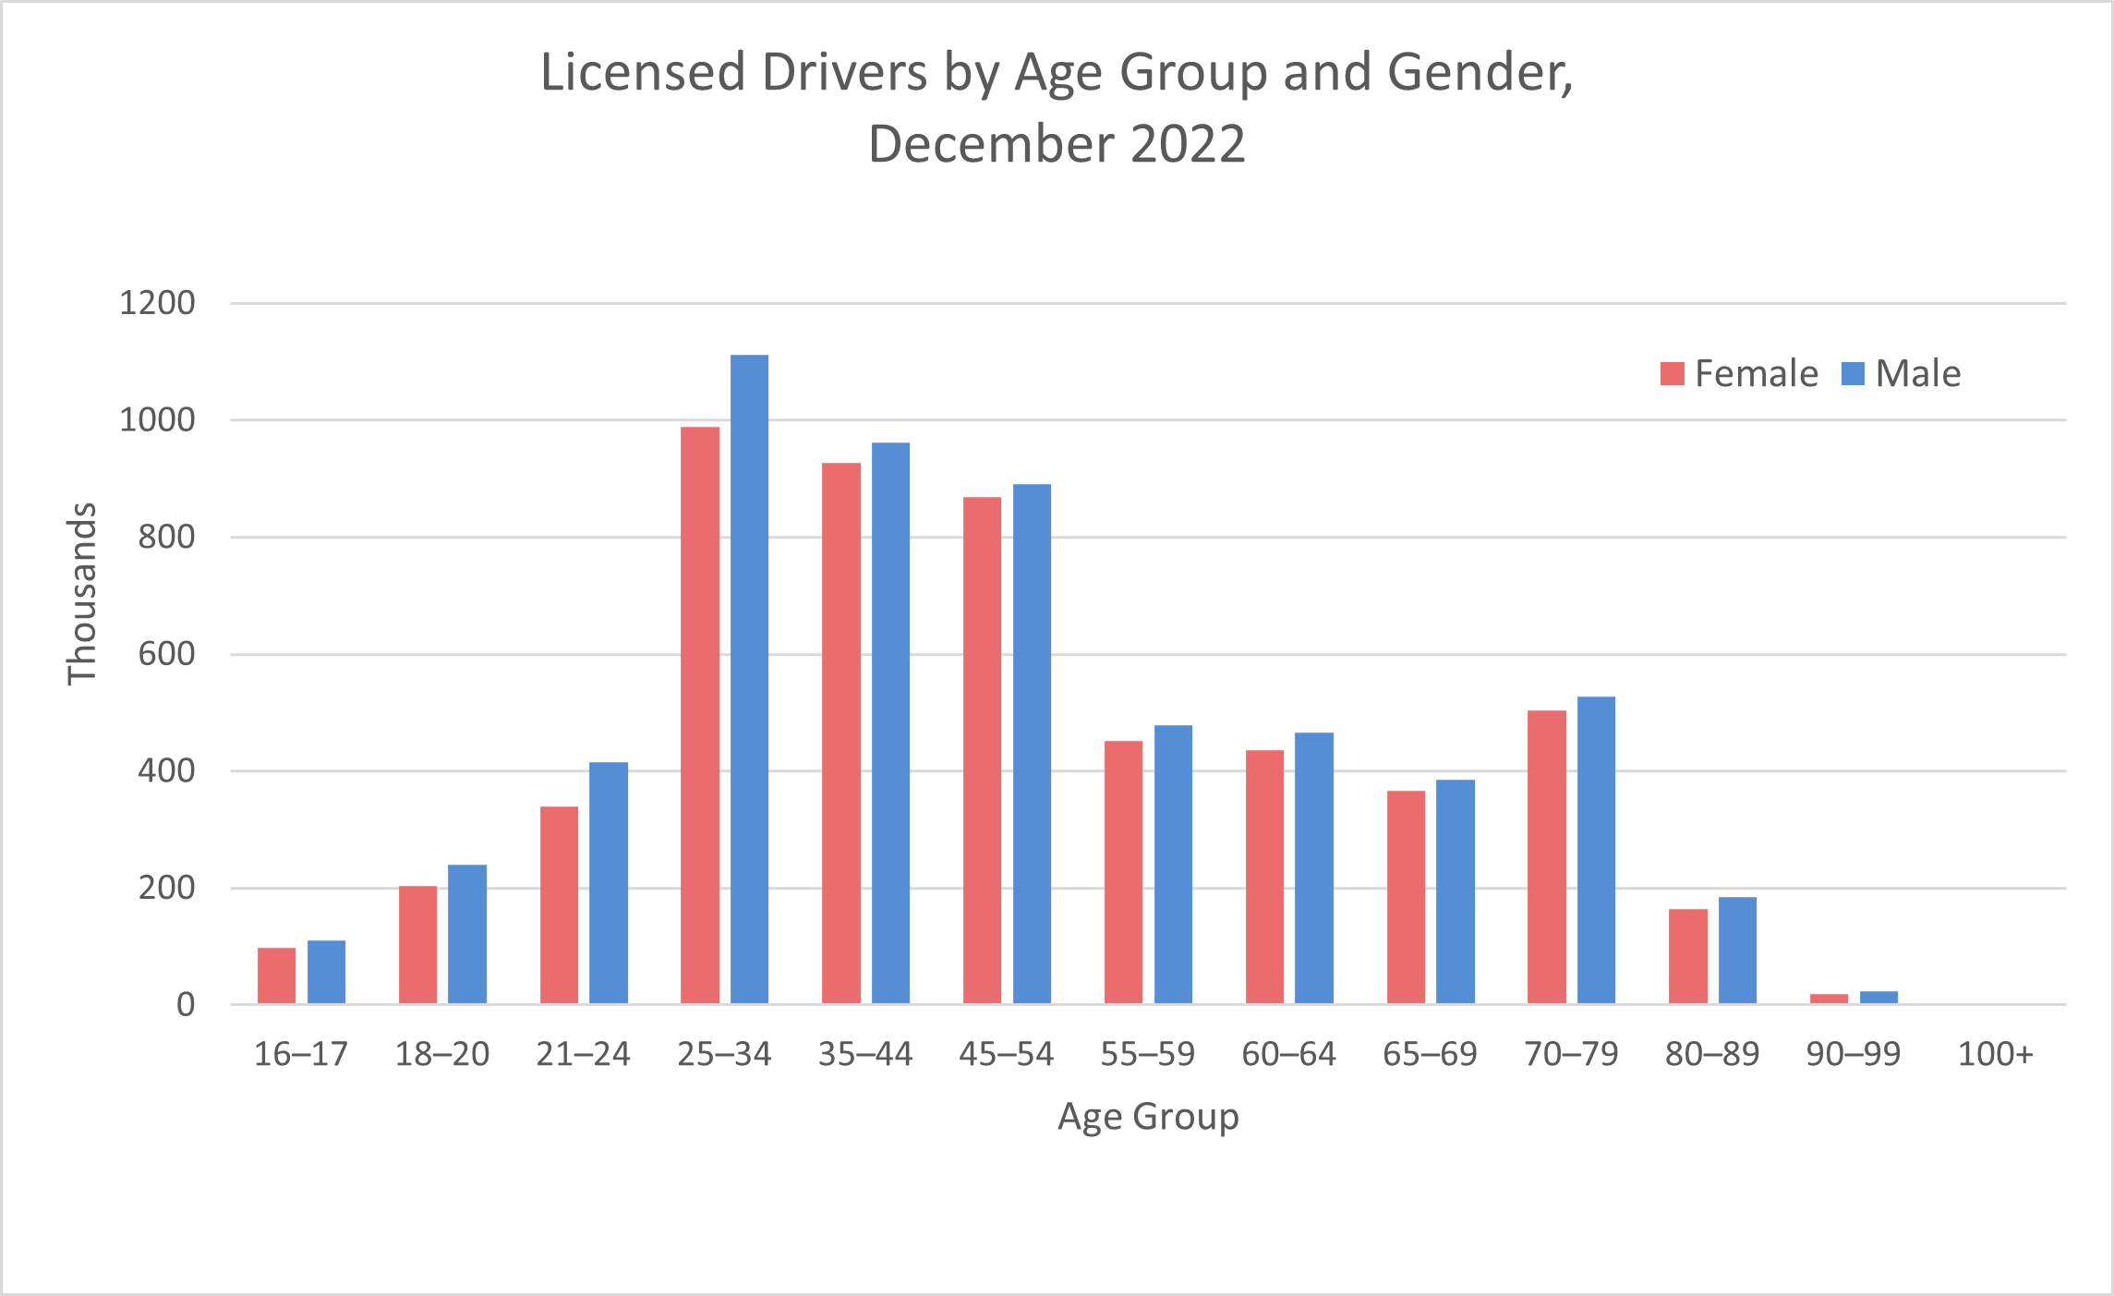This screenshot has height=1296, width=2114.
Task: Click the '80–89' age group label
Action: point(1713,1054)
